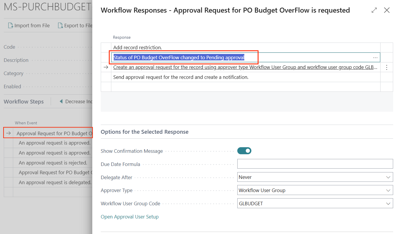Select the An approval request is rejected event

tap(53, 163)
